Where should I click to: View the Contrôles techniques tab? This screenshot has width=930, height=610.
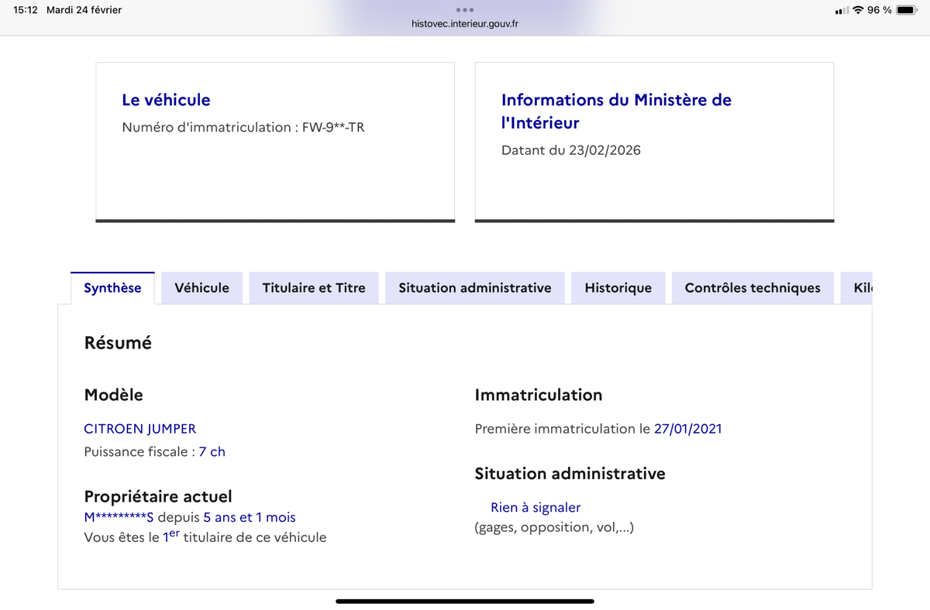click(752, 287)
